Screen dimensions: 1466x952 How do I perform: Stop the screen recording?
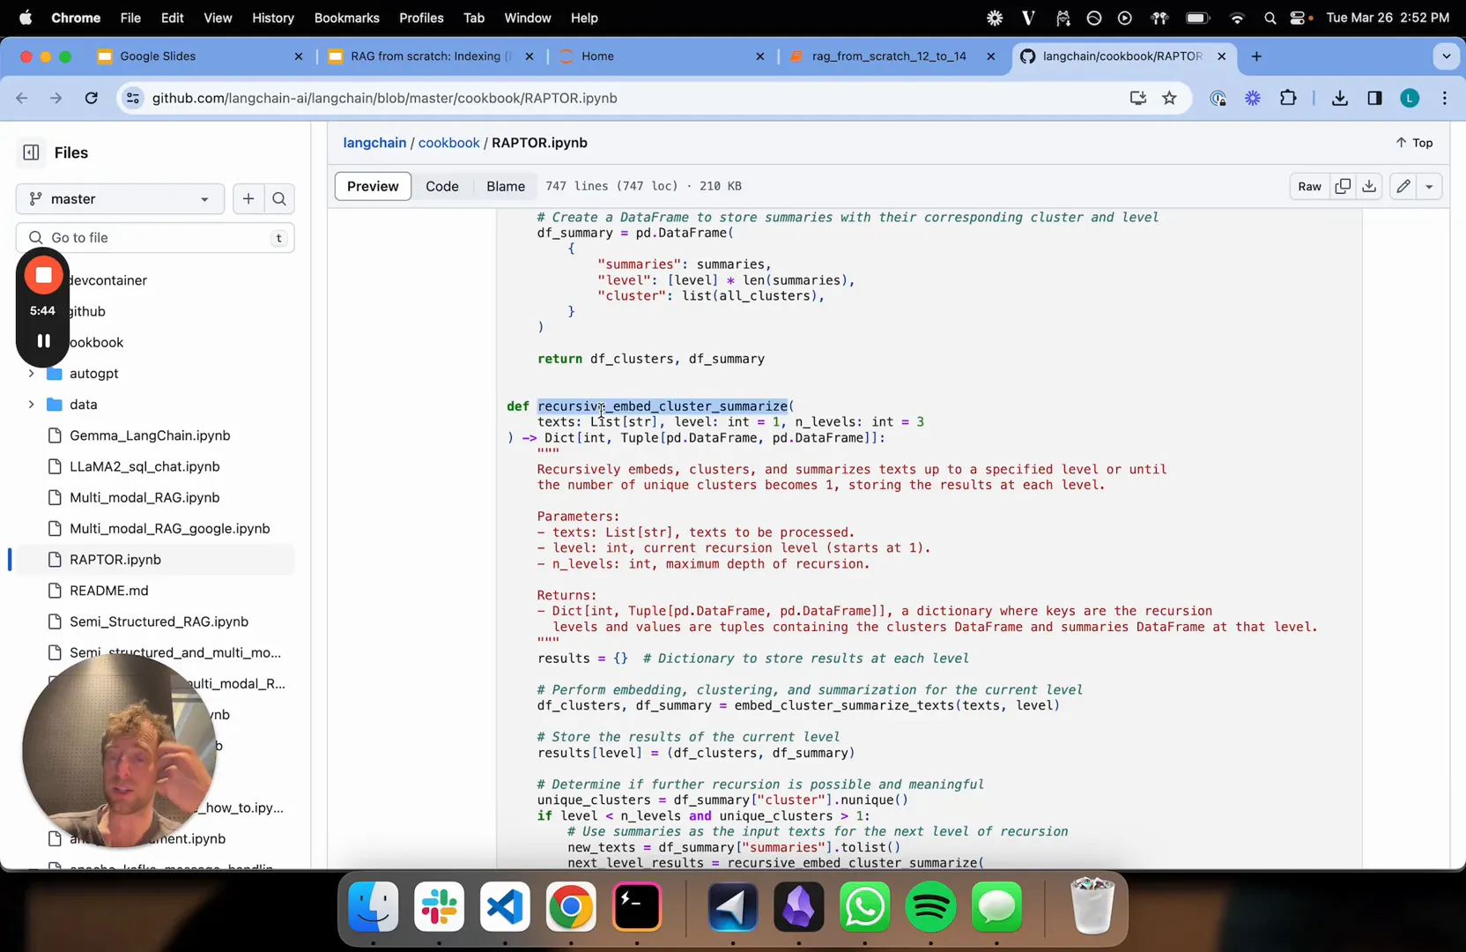pyautogui.click(x=43, y=276)
